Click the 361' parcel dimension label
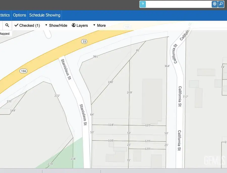This screenshot has height=173, width=227. pyautogui.click(x=96, y=56)
